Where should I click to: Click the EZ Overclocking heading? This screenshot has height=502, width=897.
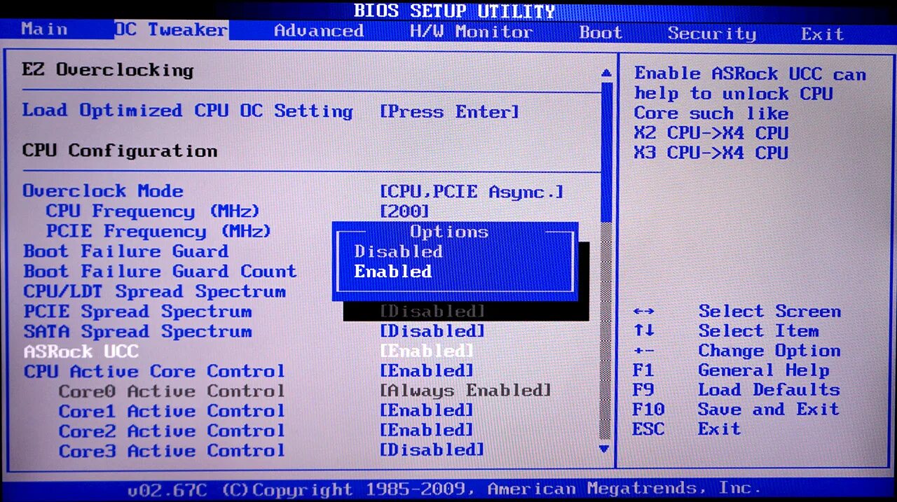107,70
